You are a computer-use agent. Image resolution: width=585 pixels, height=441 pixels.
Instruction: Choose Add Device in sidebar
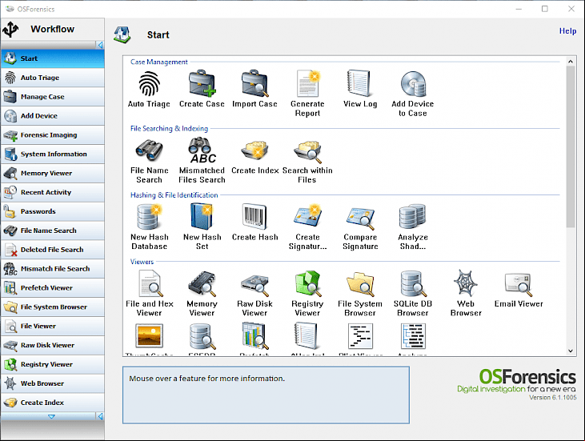[53, 116]
